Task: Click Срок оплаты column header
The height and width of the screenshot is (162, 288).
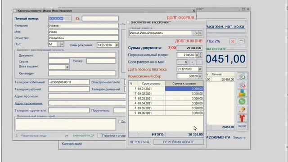Action: [151, 83]
